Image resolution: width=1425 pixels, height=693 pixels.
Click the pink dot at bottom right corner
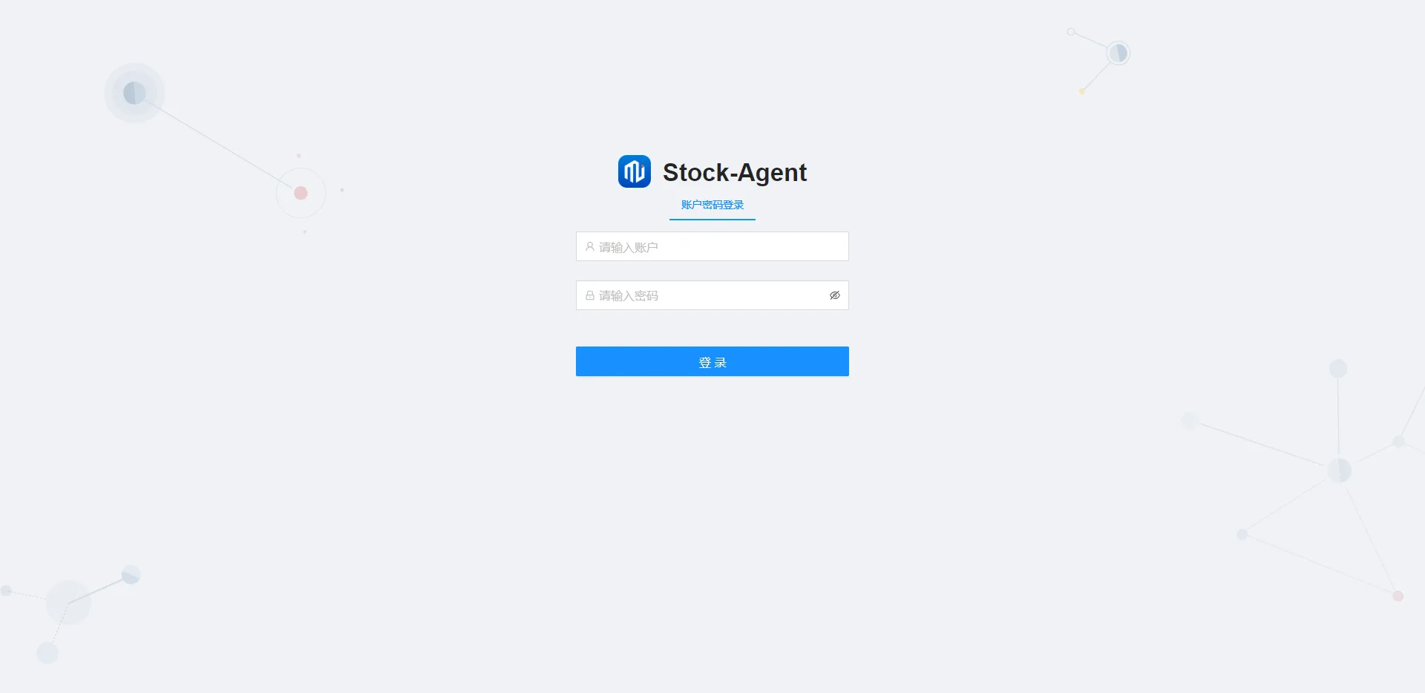point(1398,596)
